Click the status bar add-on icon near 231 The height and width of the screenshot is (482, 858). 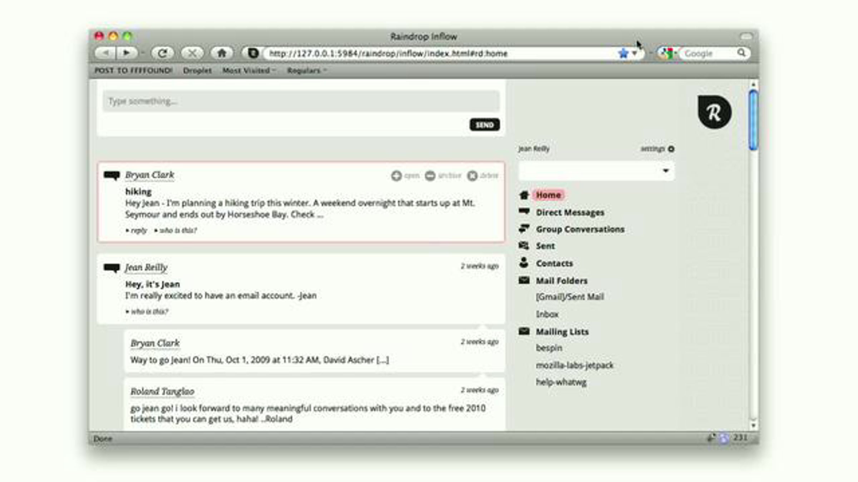click(x=724, y=438)
